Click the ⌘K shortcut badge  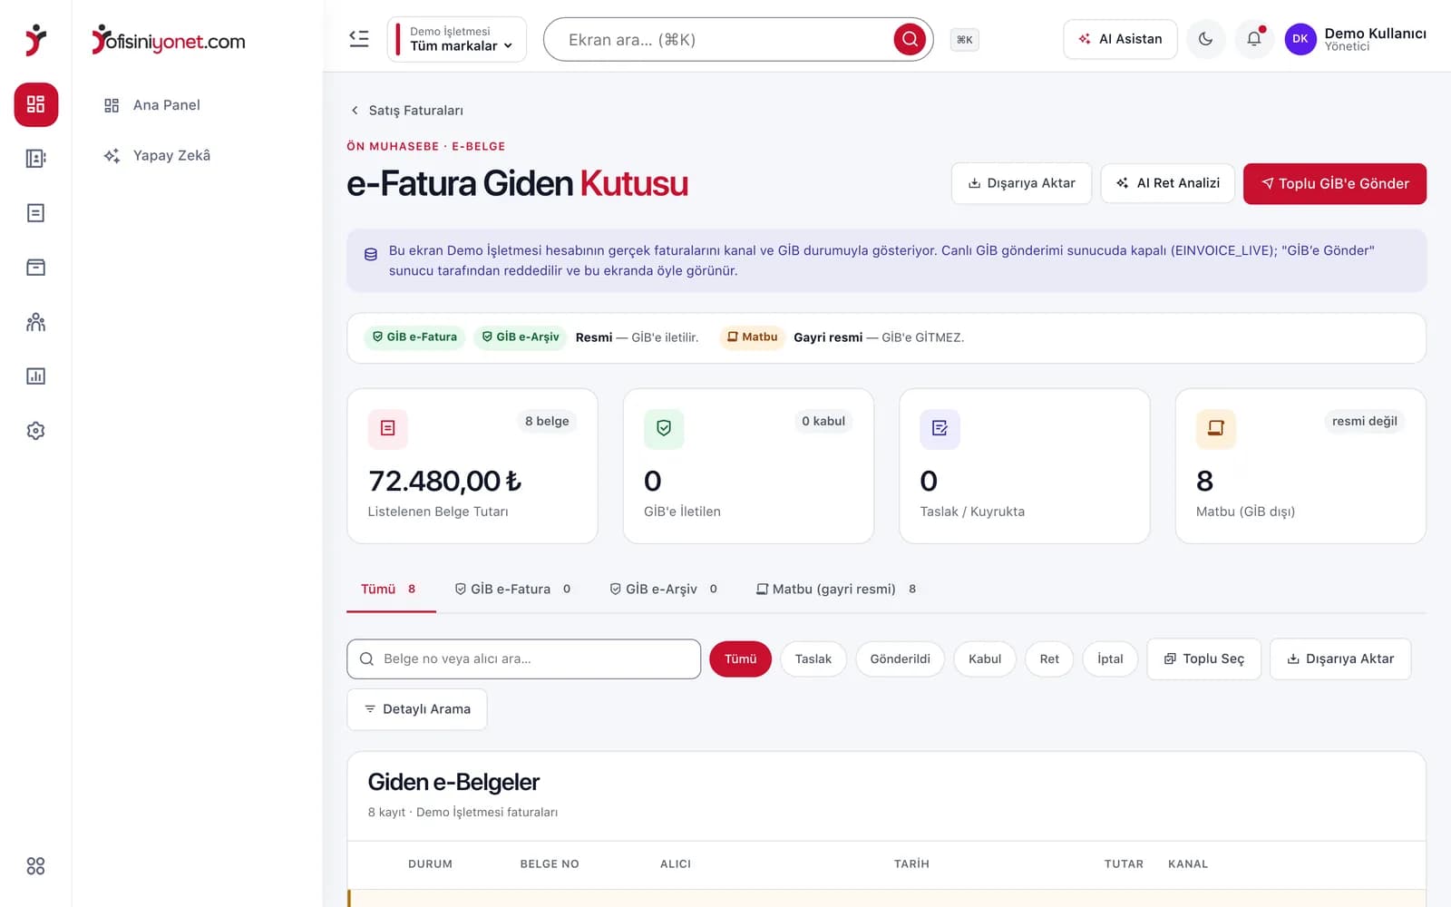(x=964, y=40)
